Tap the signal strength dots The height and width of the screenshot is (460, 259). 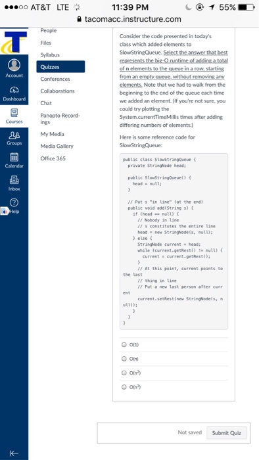[x=16, y=7]
